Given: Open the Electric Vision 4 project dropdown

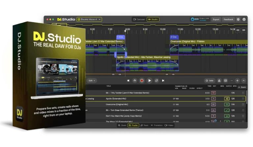Looking at the screenshot, I should tap(89, 19).
